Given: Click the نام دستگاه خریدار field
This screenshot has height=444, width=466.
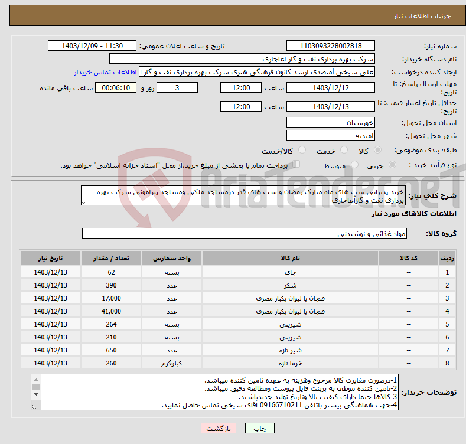Looking at the screenshot, I should pos(242,59).
